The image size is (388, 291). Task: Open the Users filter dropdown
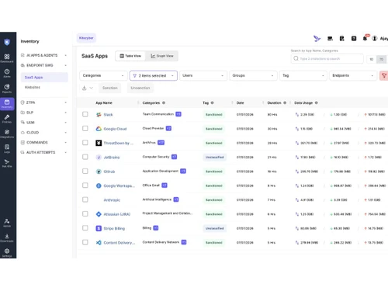203,75
